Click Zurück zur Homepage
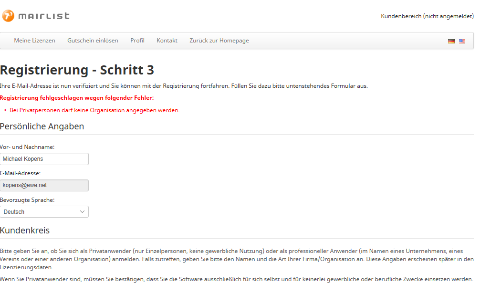 click(x=219, y=41)
